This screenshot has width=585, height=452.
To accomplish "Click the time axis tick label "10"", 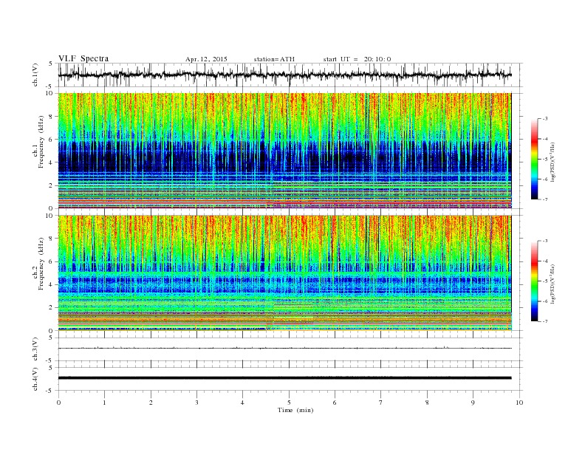I will (x=519, y=403).
